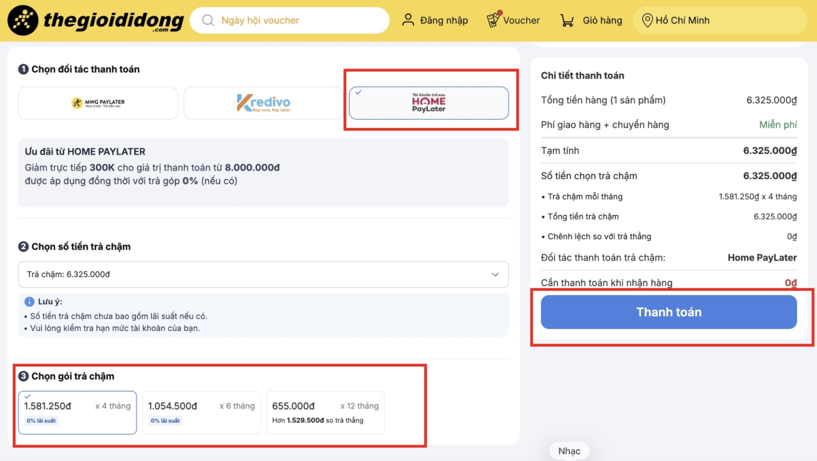Open the Giỏ hàng menu item
This screenshot has width=817, height=461.
point(591,20)
